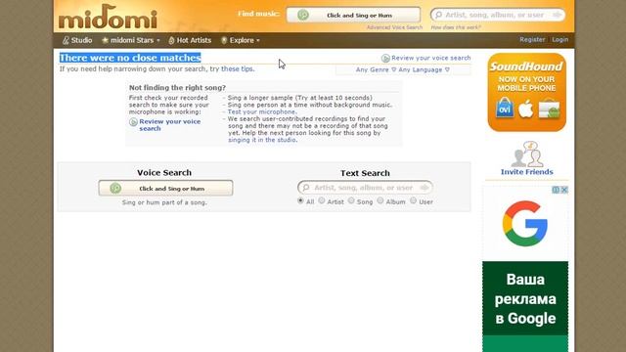This screenshot has height=352, width=626.
Task: Click header Click and Sing or Hum button
Action: coord(353,16)
